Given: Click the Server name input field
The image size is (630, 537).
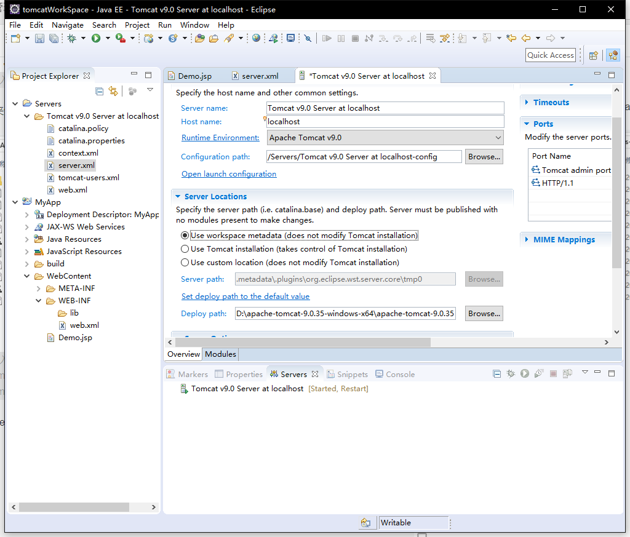Looking at the screenshot, I should click(385, 108).
